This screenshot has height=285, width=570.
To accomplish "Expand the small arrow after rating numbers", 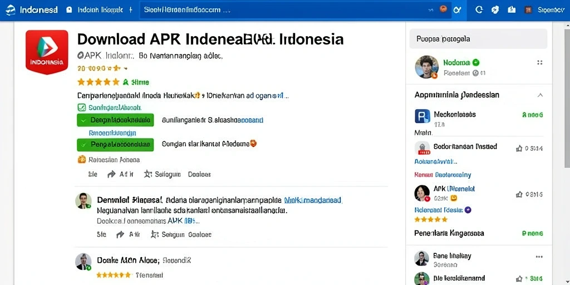I will 125,68.
